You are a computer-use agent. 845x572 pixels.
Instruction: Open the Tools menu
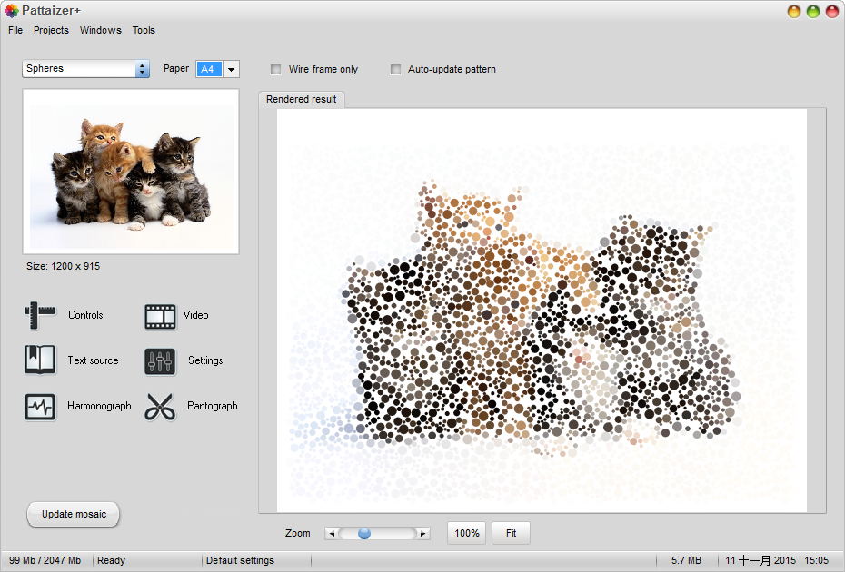tap(144, 30)
